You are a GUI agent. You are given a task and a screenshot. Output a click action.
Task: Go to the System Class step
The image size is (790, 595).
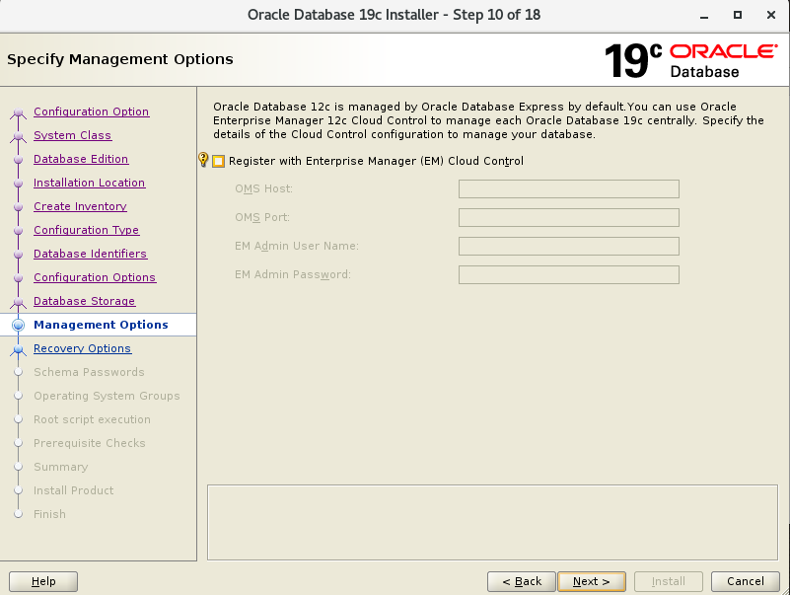click(75, 135)
